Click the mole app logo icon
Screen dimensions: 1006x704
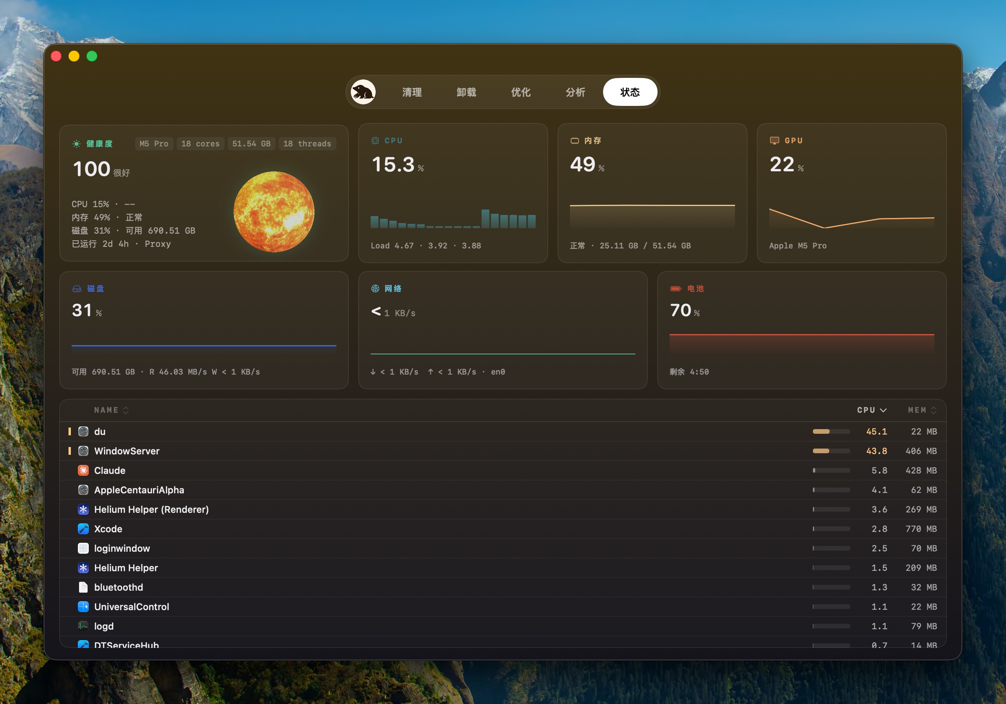[363, 92]
